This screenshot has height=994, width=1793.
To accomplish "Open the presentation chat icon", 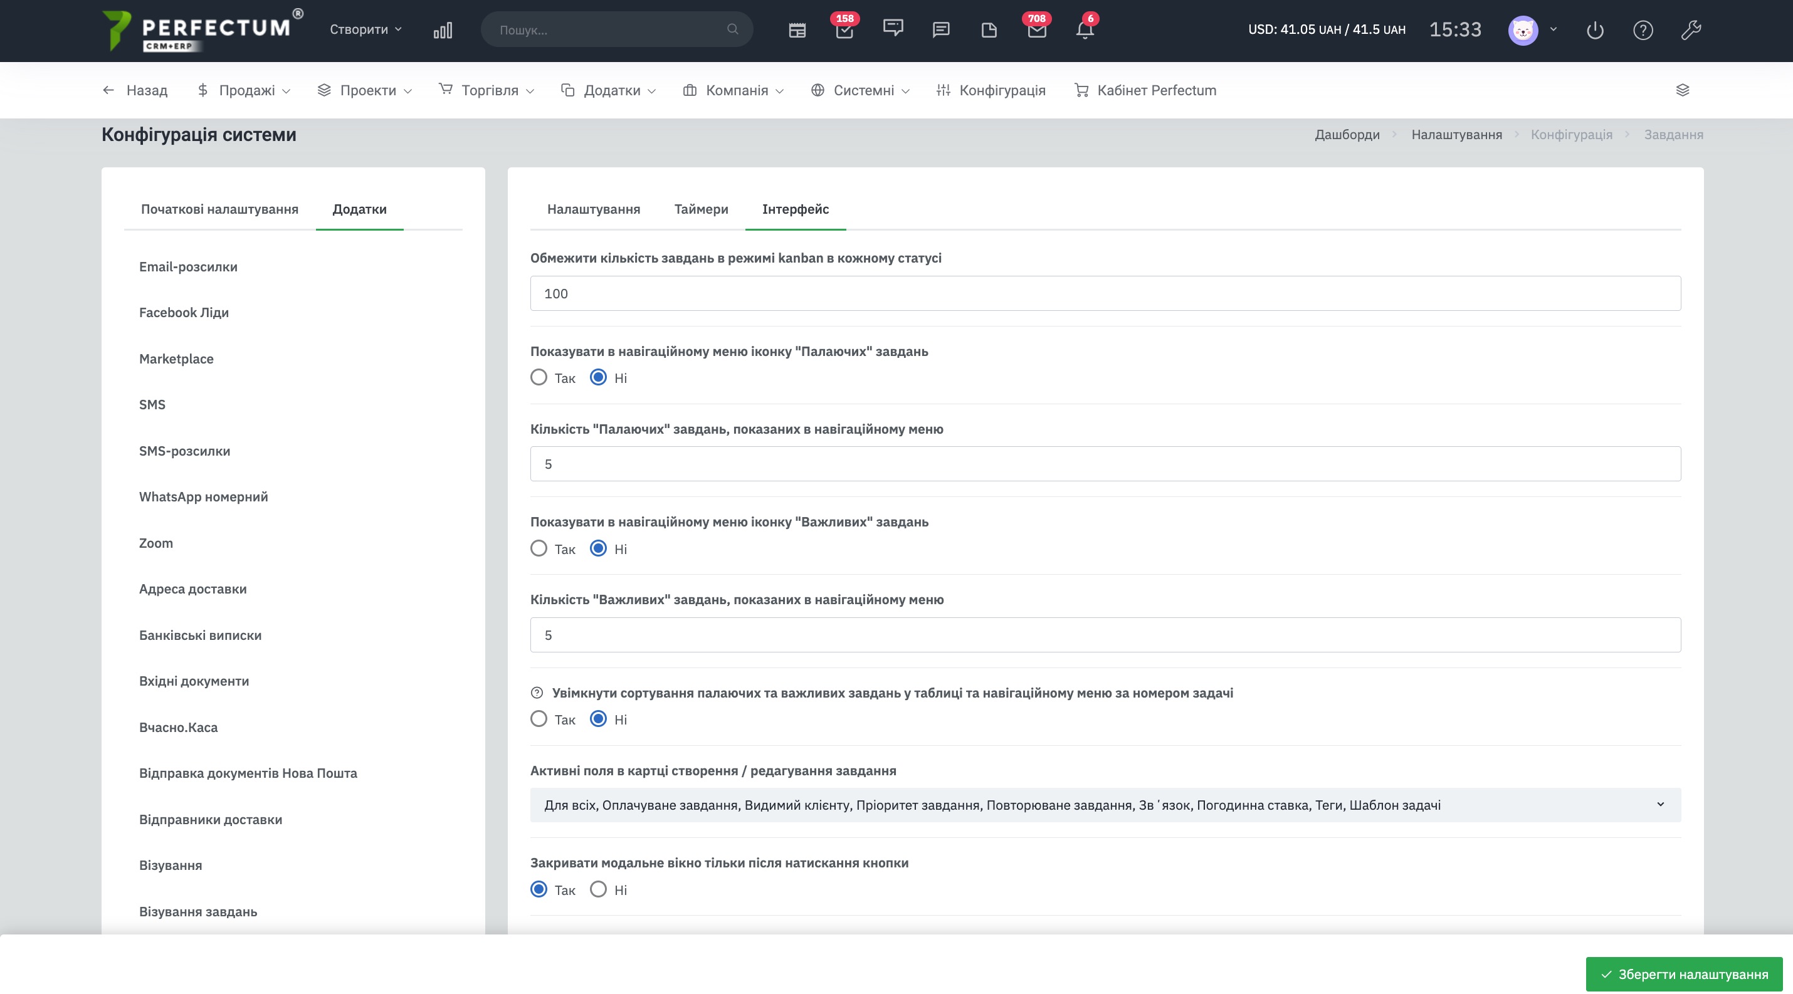I will (x=893, y=29).
